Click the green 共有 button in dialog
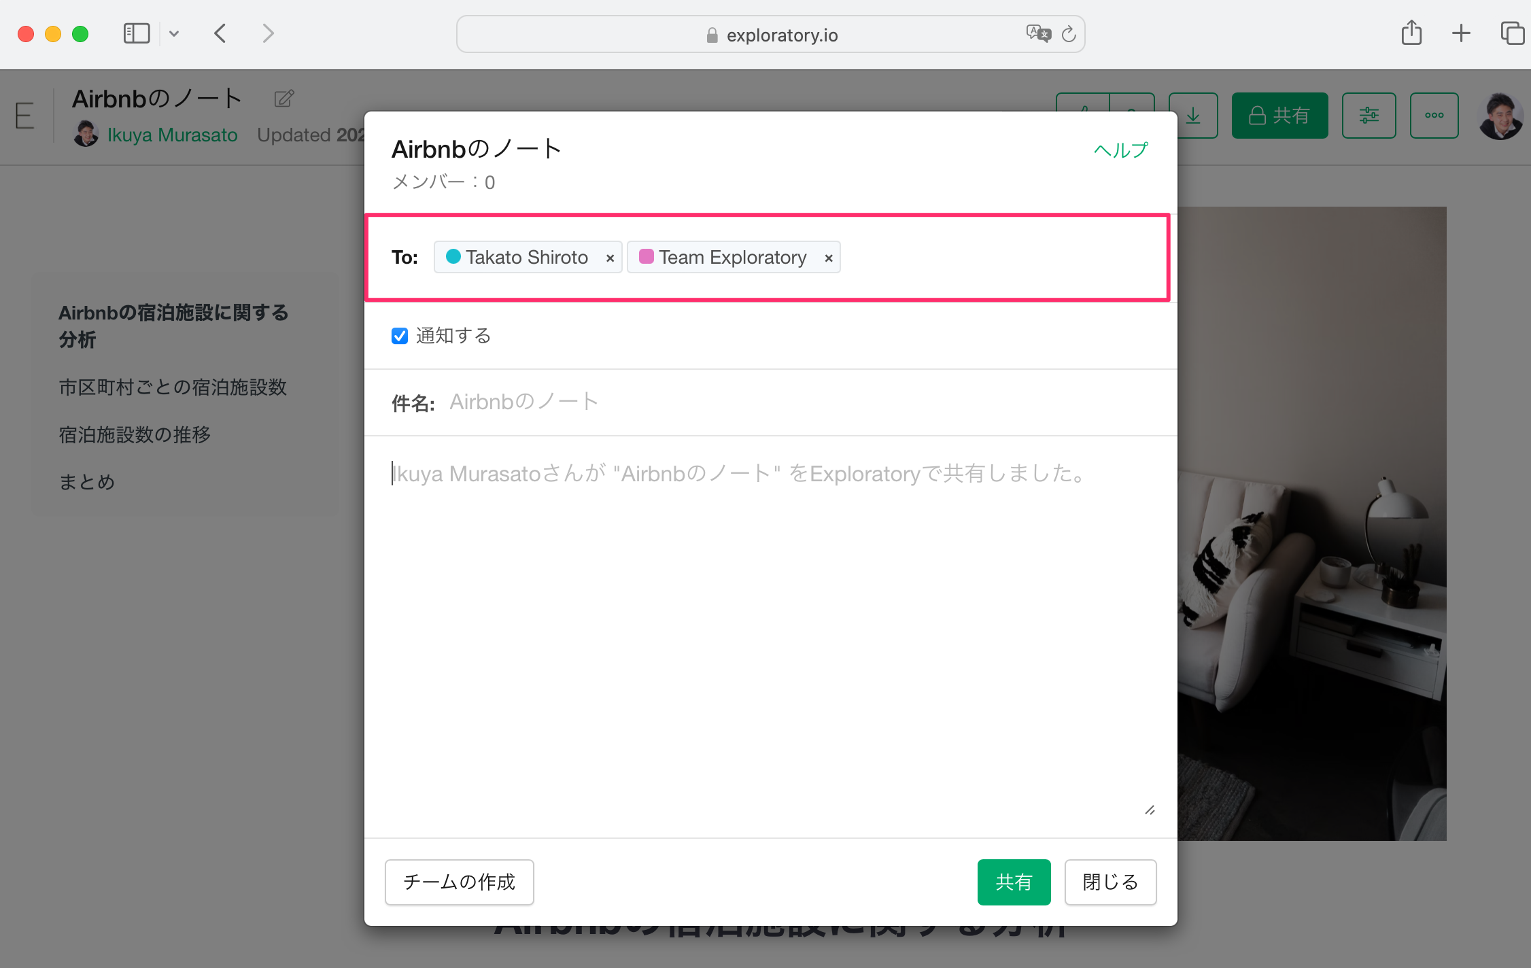Image resolution: width=1531 pixels, height=968 pixels. pos(1014,882)
